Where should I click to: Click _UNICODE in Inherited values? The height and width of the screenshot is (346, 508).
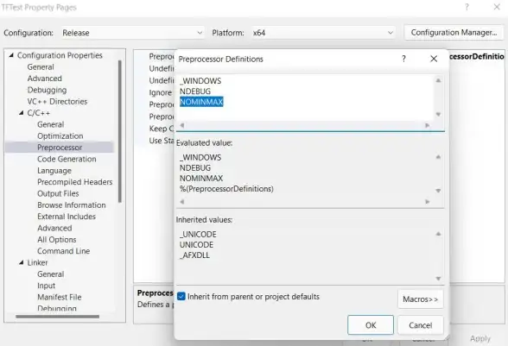[x=198, y=235]
